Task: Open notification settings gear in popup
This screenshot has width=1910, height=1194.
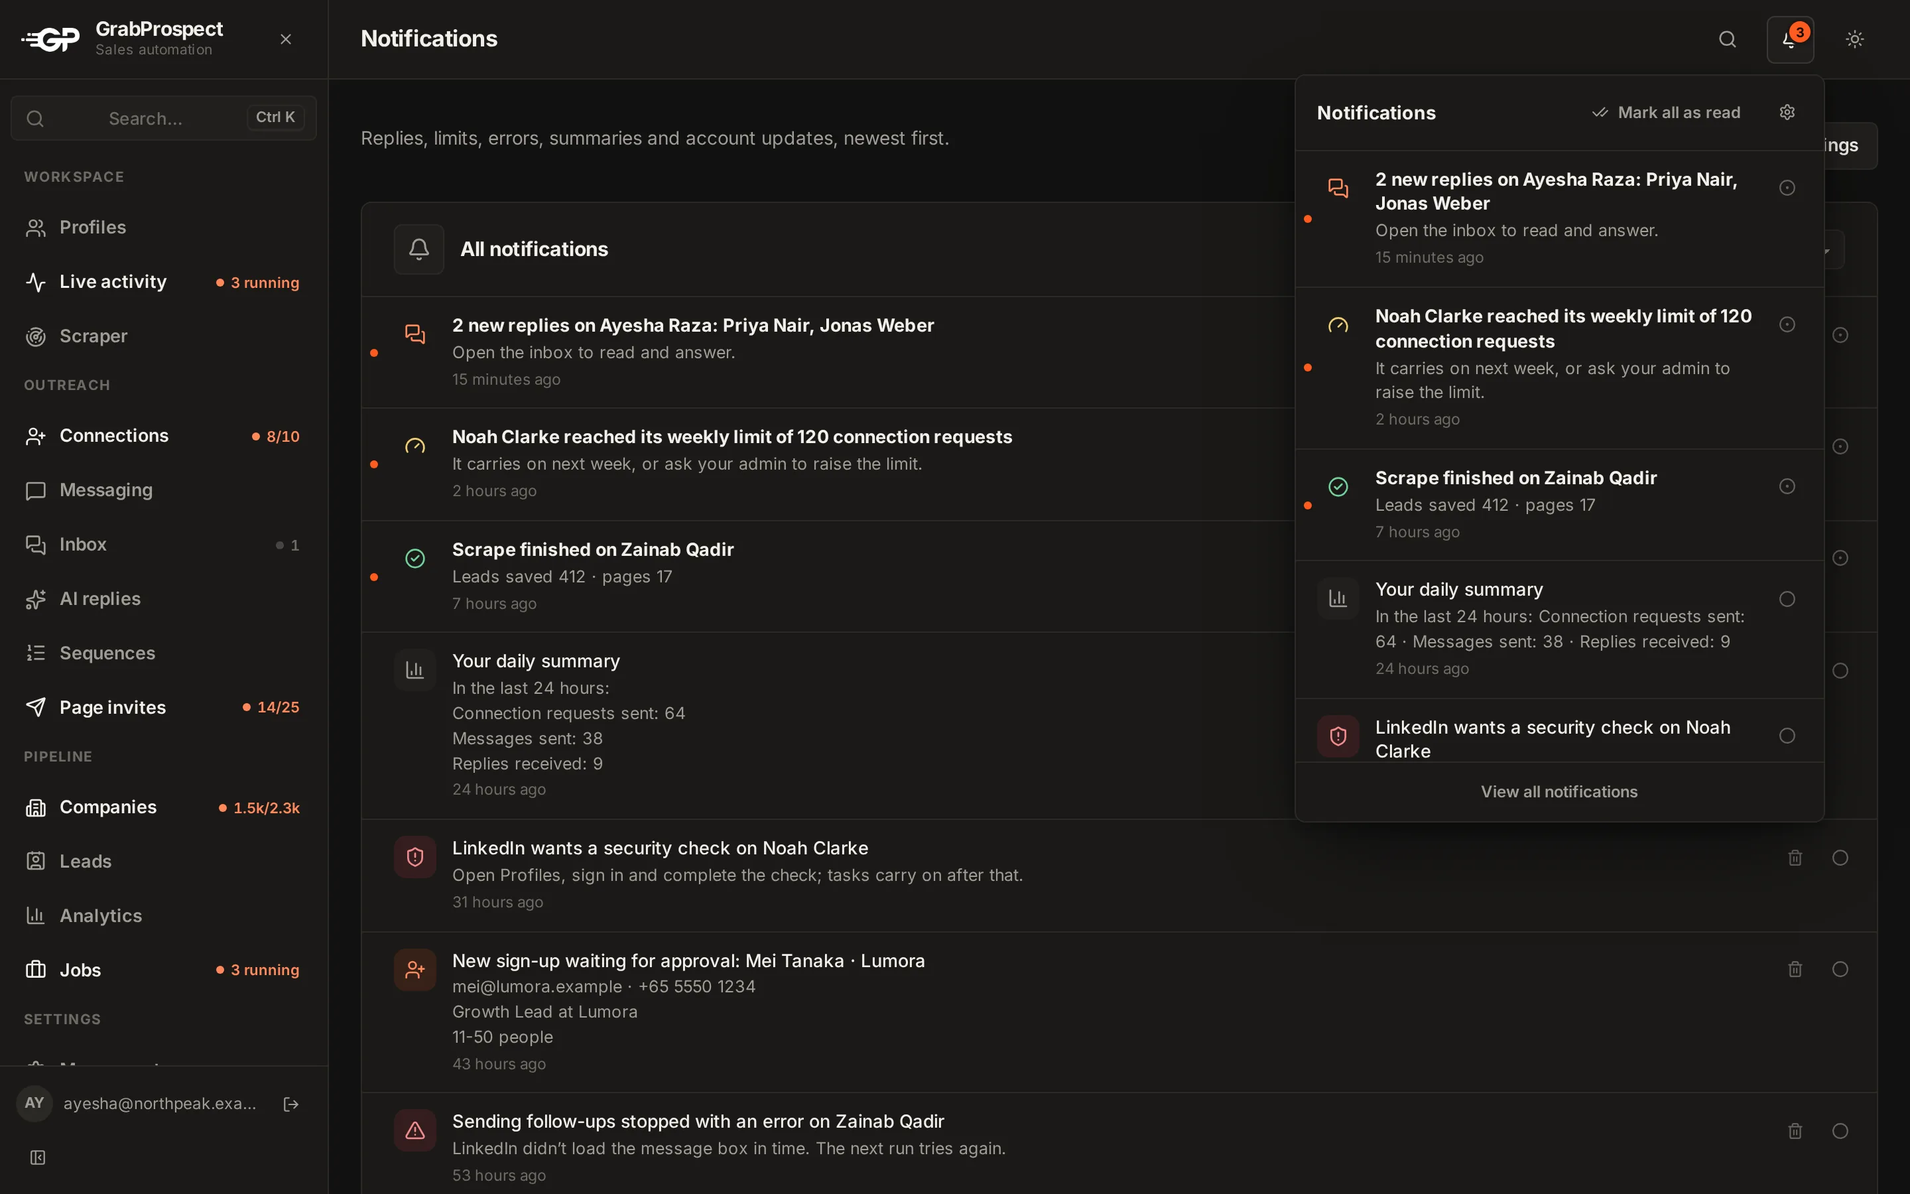Action: coord(1787,112)
